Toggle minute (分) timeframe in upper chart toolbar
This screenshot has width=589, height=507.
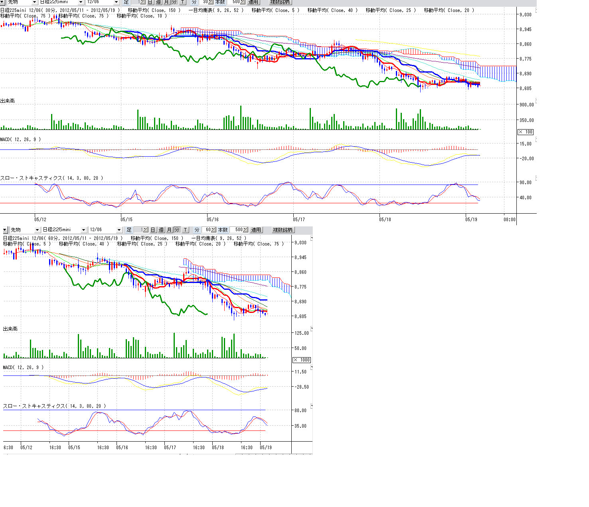click(174, 2)
